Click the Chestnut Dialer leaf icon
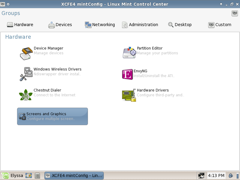Viewport: 240px width, 180px height. click(26, 95)
